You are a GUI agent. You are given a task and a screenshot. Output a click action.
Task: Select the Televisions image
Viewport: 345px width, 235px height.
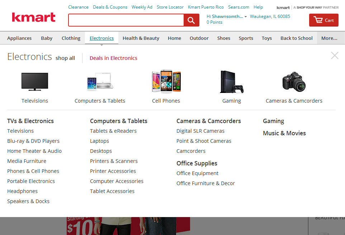pos(35,82)
